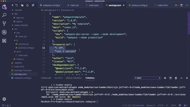Split the editor to the right
Screen dimensions: 190x107
point(181,5)
